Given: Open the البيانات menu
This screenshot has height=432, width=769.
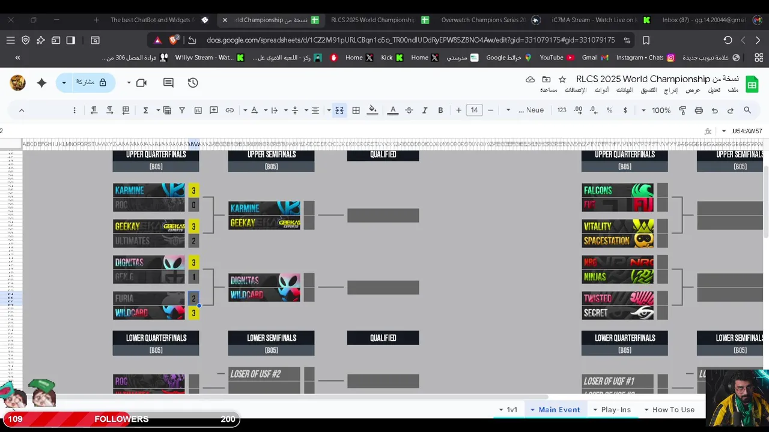Looking at the screenshot, I should coord(624,90).
